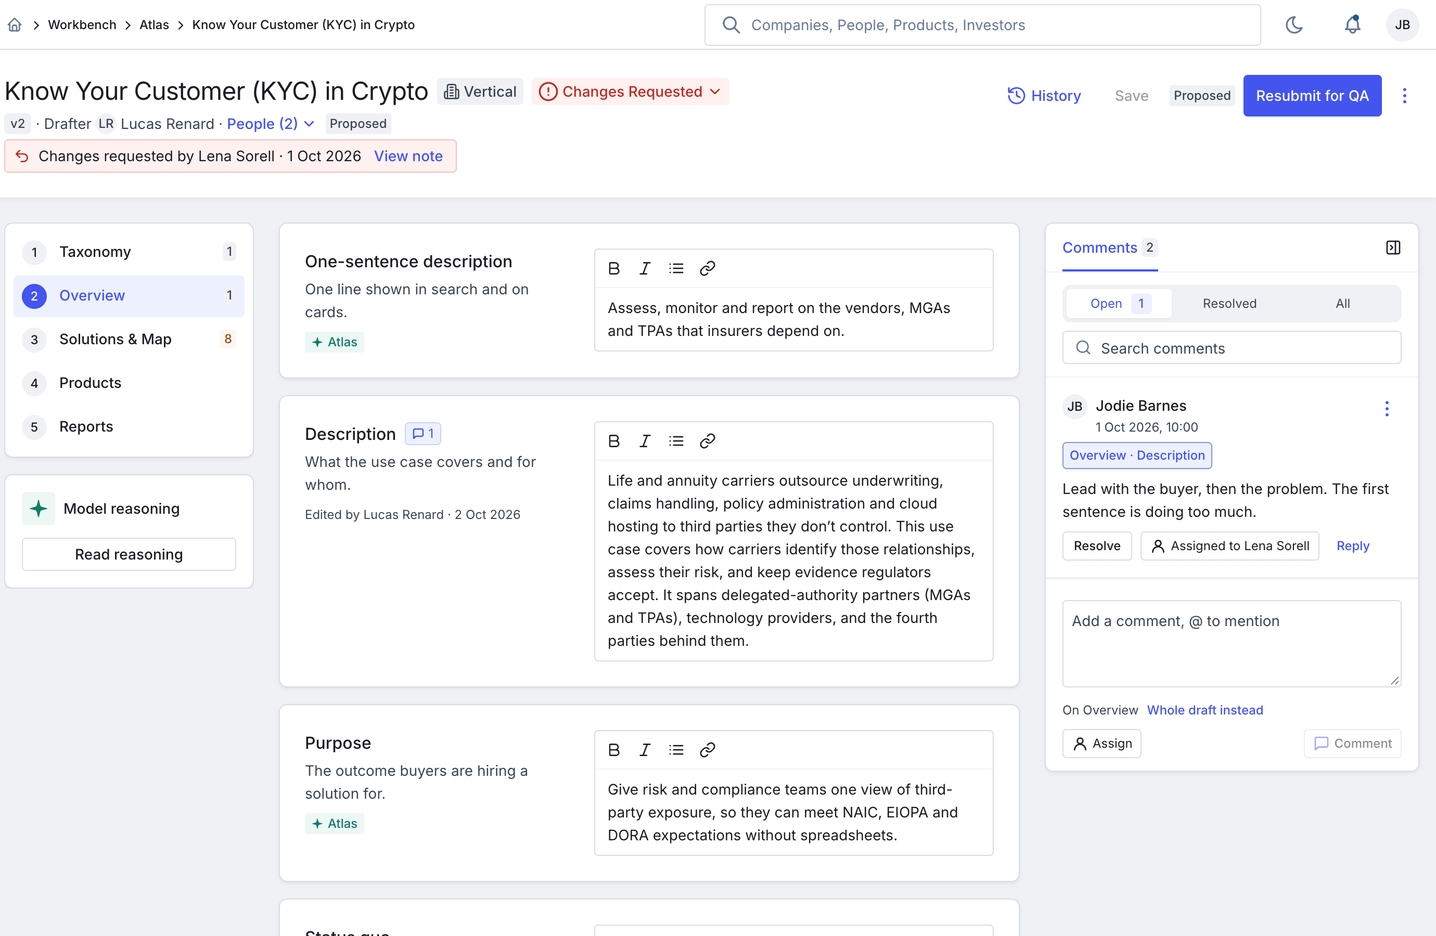Toggle dark mode with the moon icon
1436x936 pixels.
[1294, 25]
